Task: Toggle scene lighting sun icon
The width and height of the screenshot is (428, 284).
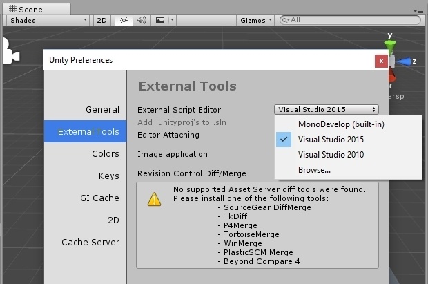Action: [124, 21]
